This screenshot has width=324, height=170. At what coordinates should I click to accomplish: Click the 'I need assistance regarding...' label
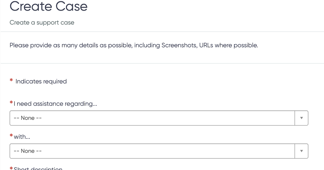click(55, 104)
